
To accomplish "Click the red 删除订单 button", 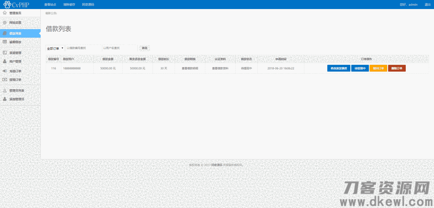I will click(x=397, y=68).
